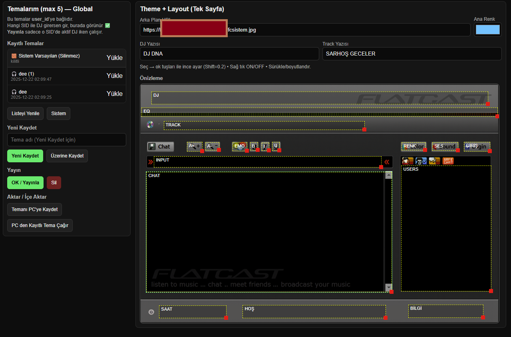Click the Tema adı input field

[67, 140]
